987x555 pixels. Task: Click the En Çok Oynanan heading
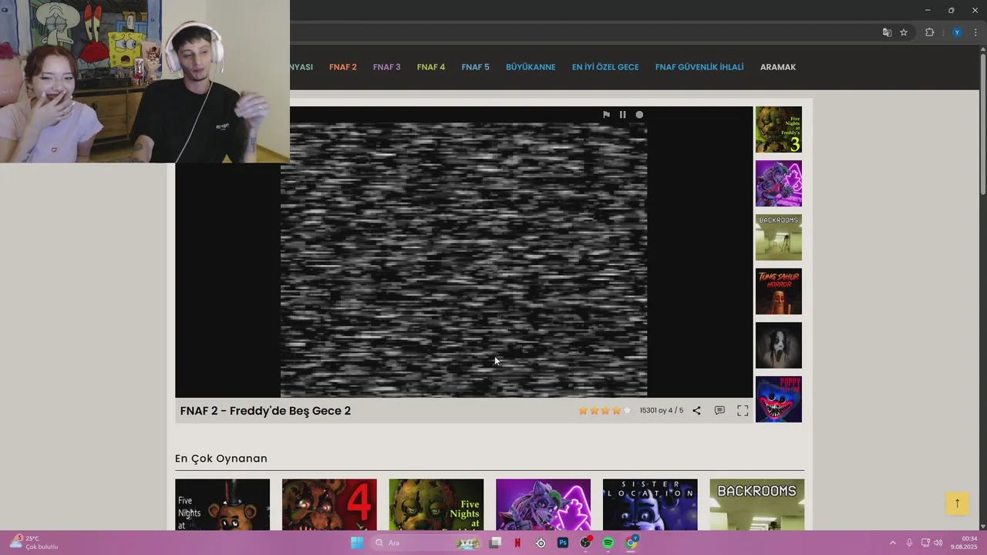pyautogui.click(x=221, y=459)
